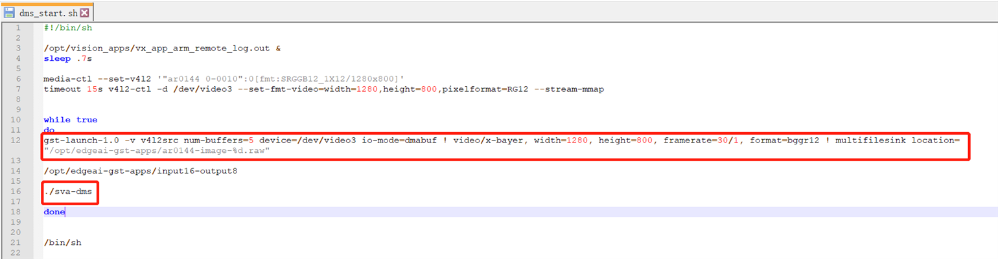
Task: Close the dms_start.sh tab
Action: coord(84,12)
